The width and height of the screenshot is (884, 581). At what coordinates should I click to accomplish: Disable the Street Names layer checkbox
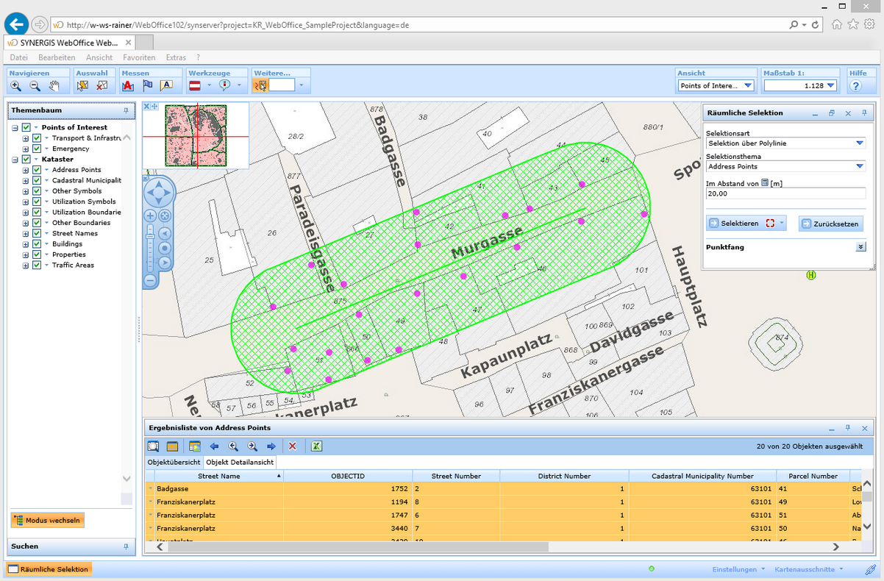click(37, 233)
